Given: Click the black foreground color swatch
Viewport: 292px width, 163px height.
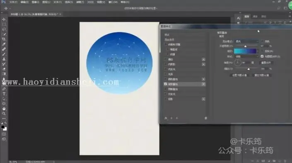Looking at the screenshot, I should [3, 127].
